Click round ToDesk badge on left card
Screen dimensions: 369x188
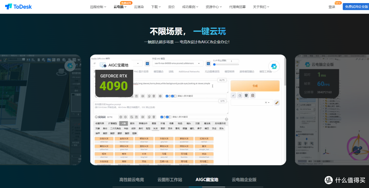[70, 66]
